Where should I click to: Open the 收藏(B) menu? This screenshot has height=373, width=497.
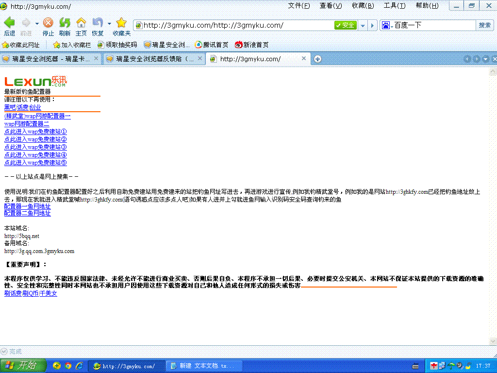(x=363, y=6)
